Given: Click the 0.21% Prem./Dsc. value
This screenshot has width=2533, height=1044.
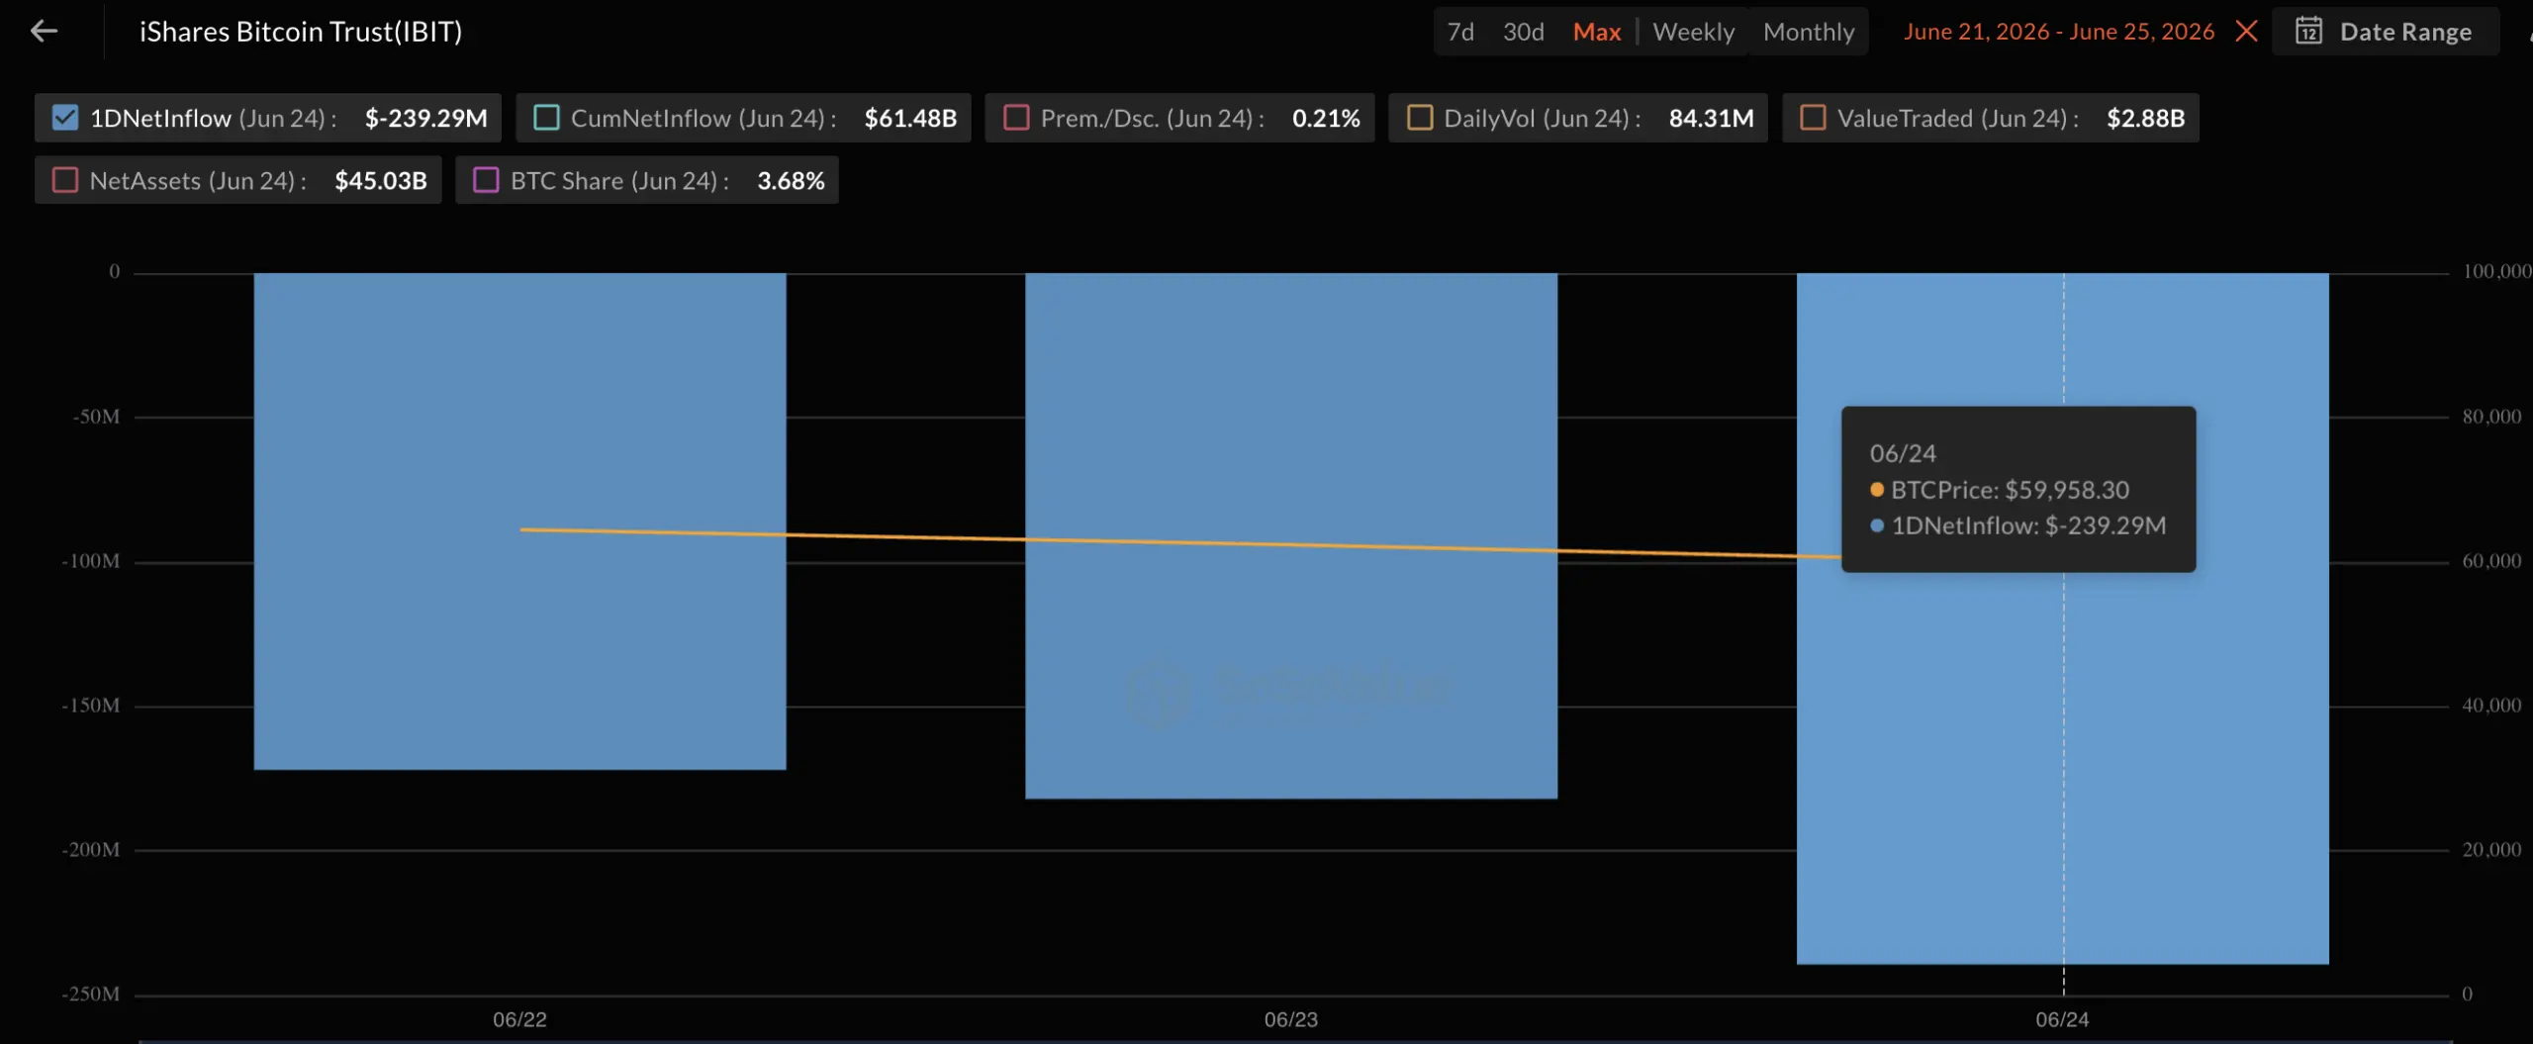Looking at the screenshot, I should pos(1326,118).
